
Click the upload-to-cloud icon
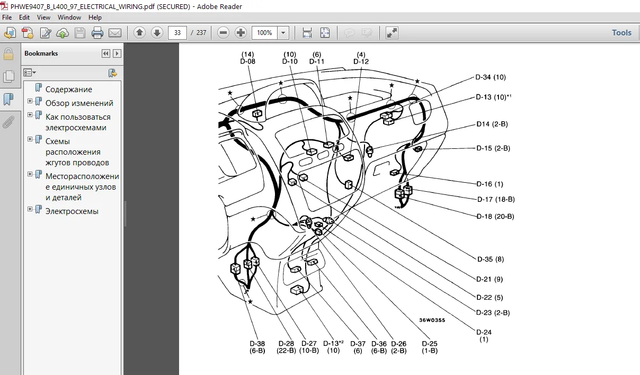pyautogui.click(x=63, y=33)
